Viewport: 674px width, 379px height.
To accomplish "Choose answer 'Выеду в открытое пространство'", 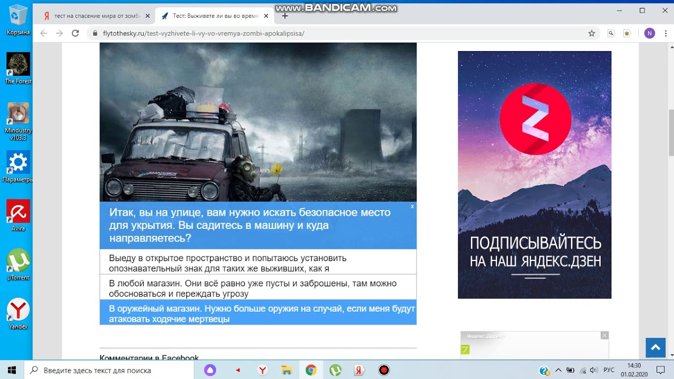I will [258, 262].
